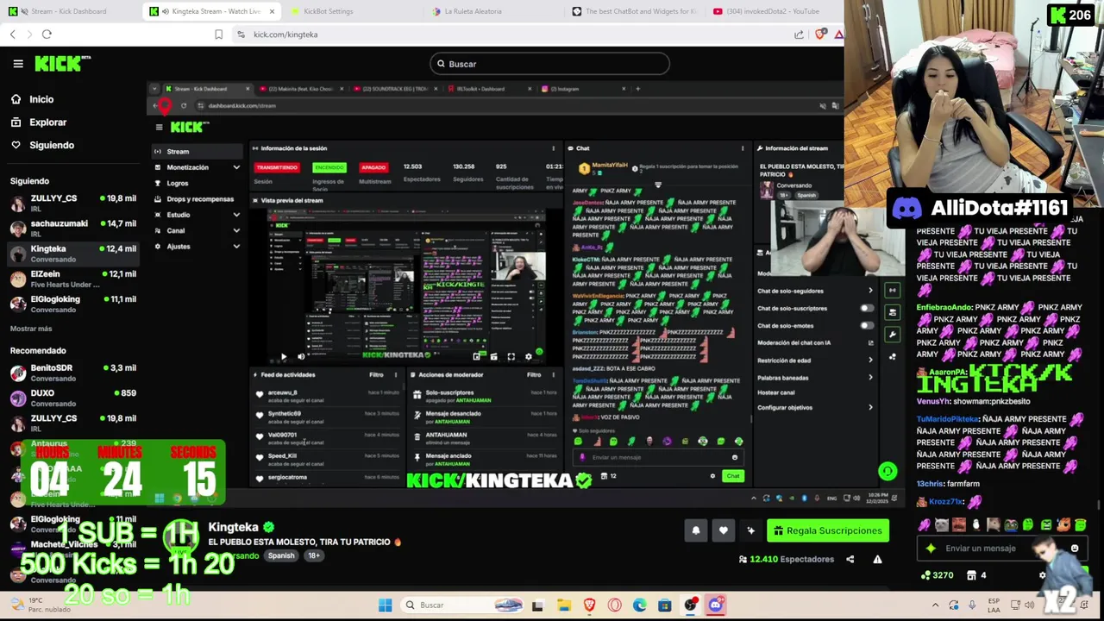
Task: Turn on notifications with the bell icon
Action: tap(696, 530)
